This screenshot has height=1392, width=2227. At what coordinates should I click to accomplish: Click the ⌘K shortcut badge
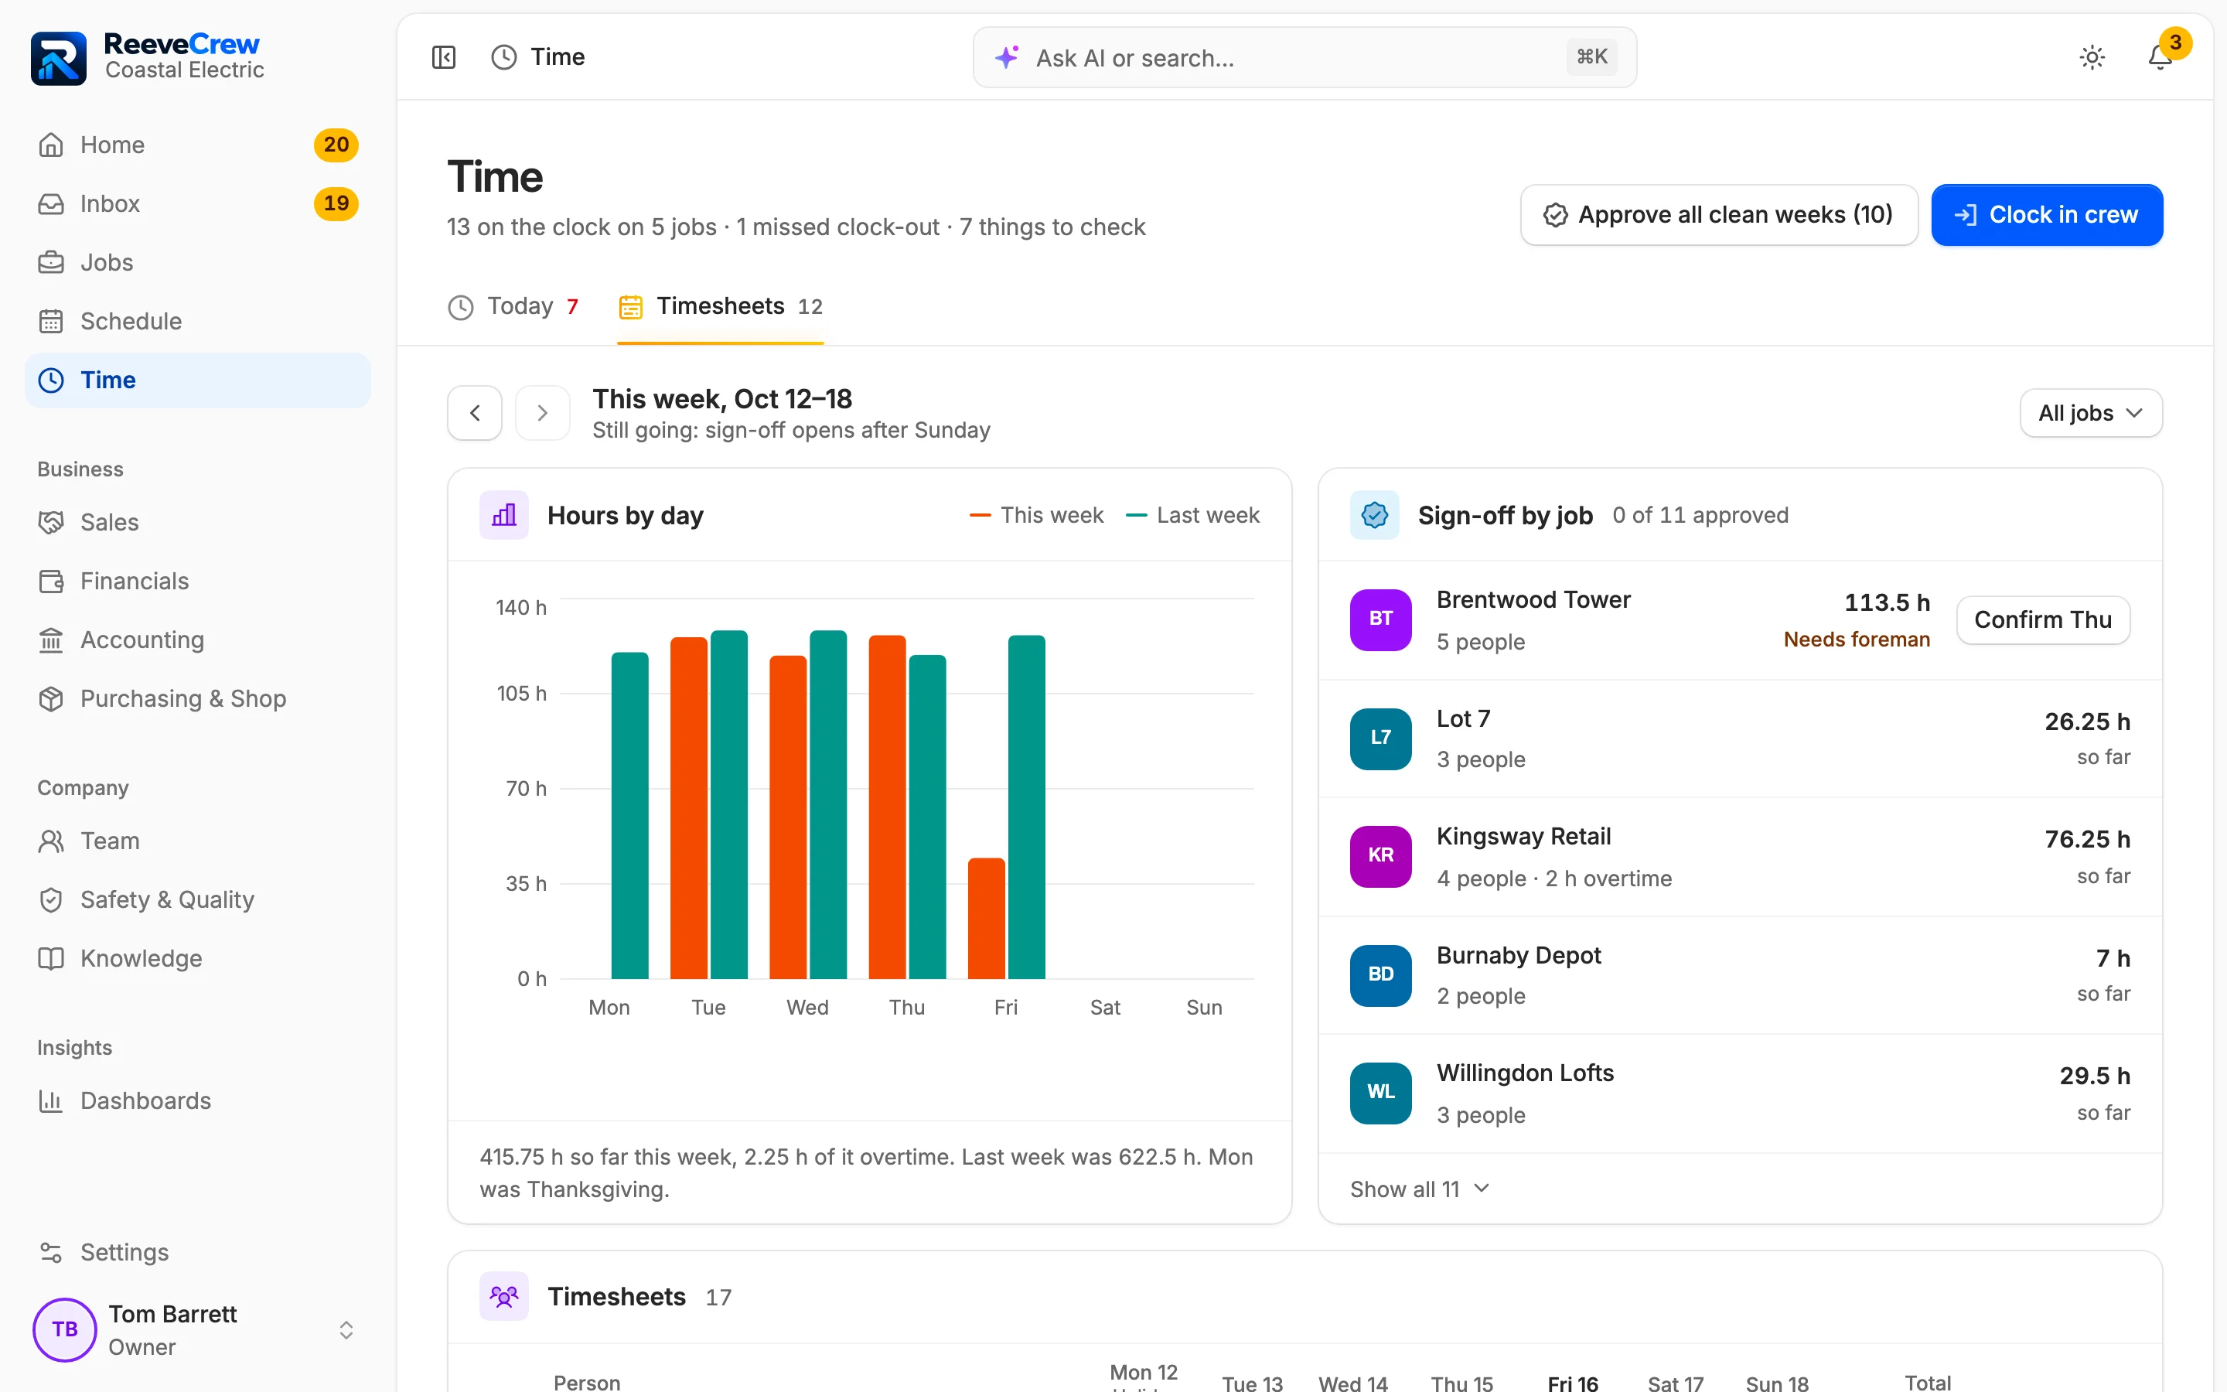(1591, 57)
